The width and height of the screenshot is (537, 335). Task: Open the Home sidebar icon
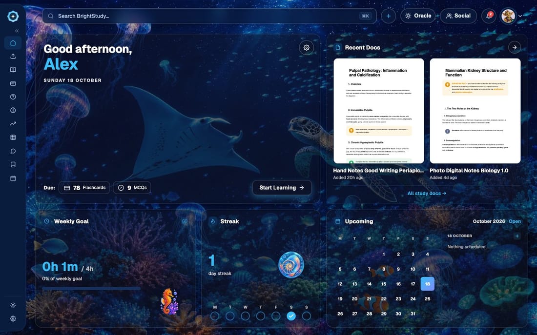coord(13,43)
